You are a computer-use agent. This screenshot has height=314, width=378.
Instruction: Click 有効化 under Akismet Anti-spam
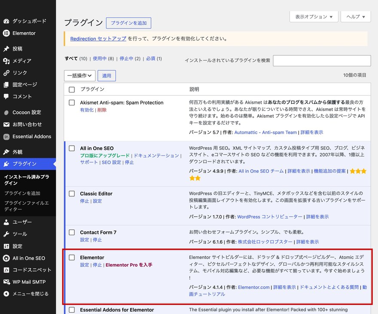pyautogui.click(x=87, y=110)
